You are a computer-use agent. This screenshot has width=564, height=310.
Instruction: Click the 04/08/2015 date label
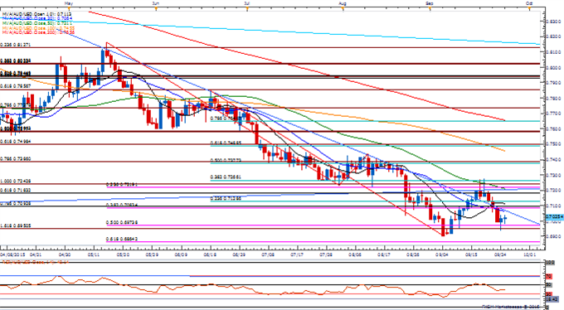pos(12,254)
